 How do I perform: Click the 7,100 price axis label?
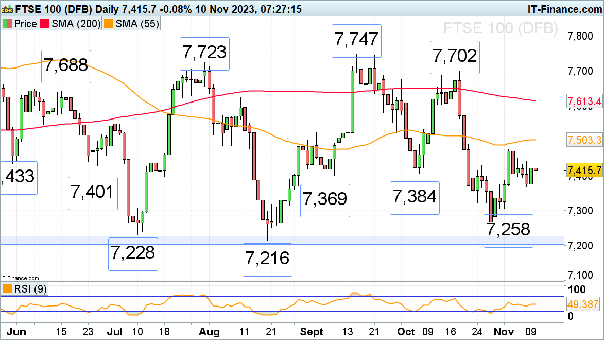pos(580,275)
